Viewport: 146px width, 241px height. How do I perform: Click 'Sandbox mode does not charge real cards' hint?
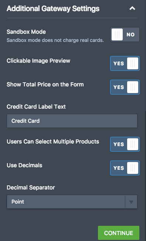(55, 40)
